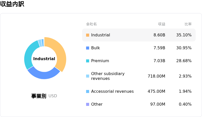Click the 収益内訳 section heading
This screenshot has width=202, height=117.
point(12,4)
